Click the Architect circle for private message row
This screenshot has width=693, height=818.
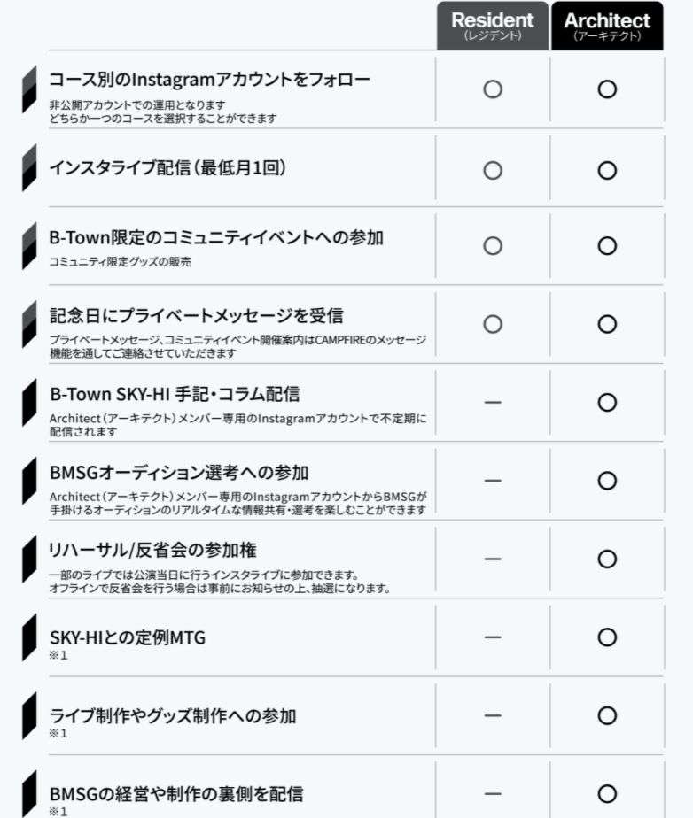click(607, 324)
